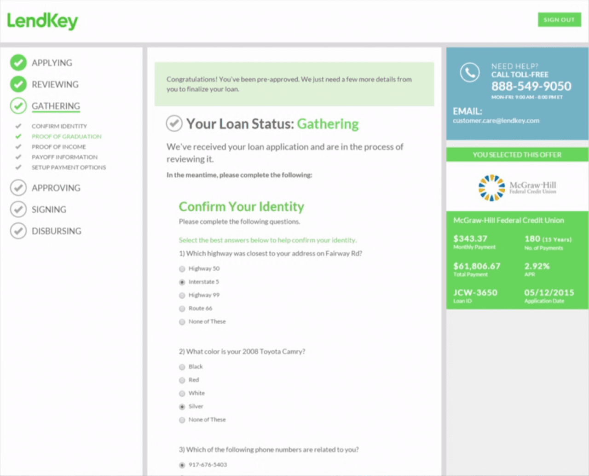Image resolution: width=589 pixels, height=476 pixels.
Task: Click the 2.92% APR value
Action: (537, 266)
